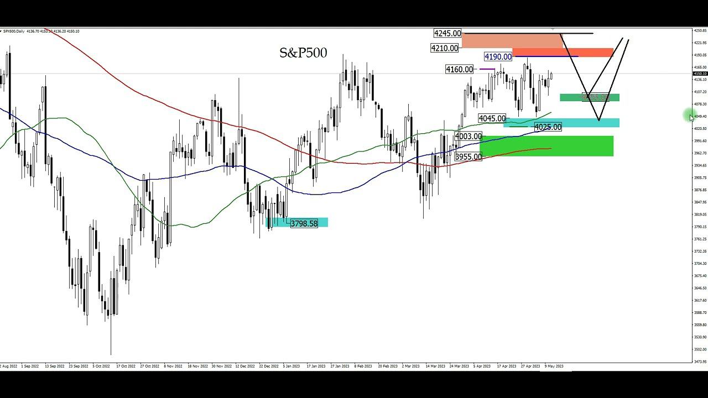Click the 17 Oct 2022 date label
Screen dimensions: 708x398
coord(126,366)
